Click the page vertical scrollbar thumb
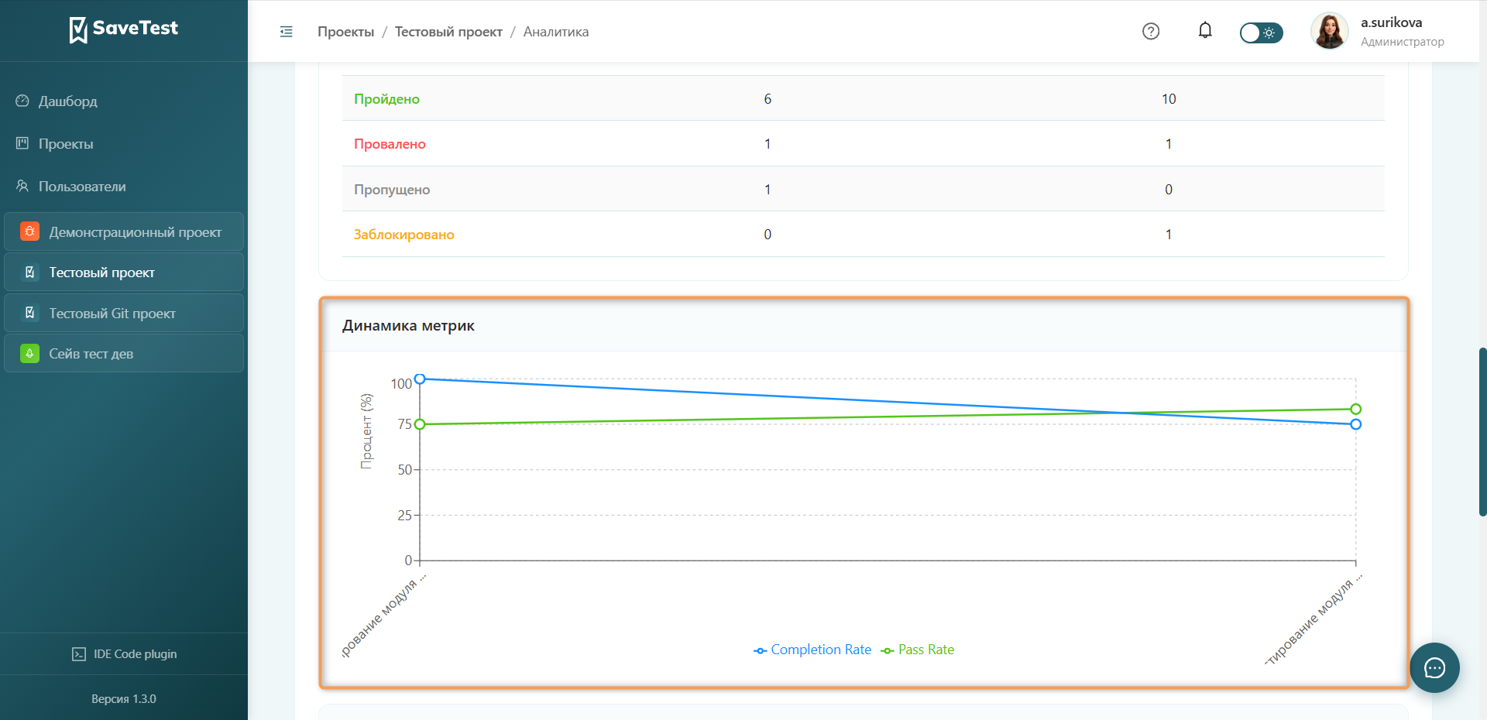 pyautogui.click(x=1482, y=432)
